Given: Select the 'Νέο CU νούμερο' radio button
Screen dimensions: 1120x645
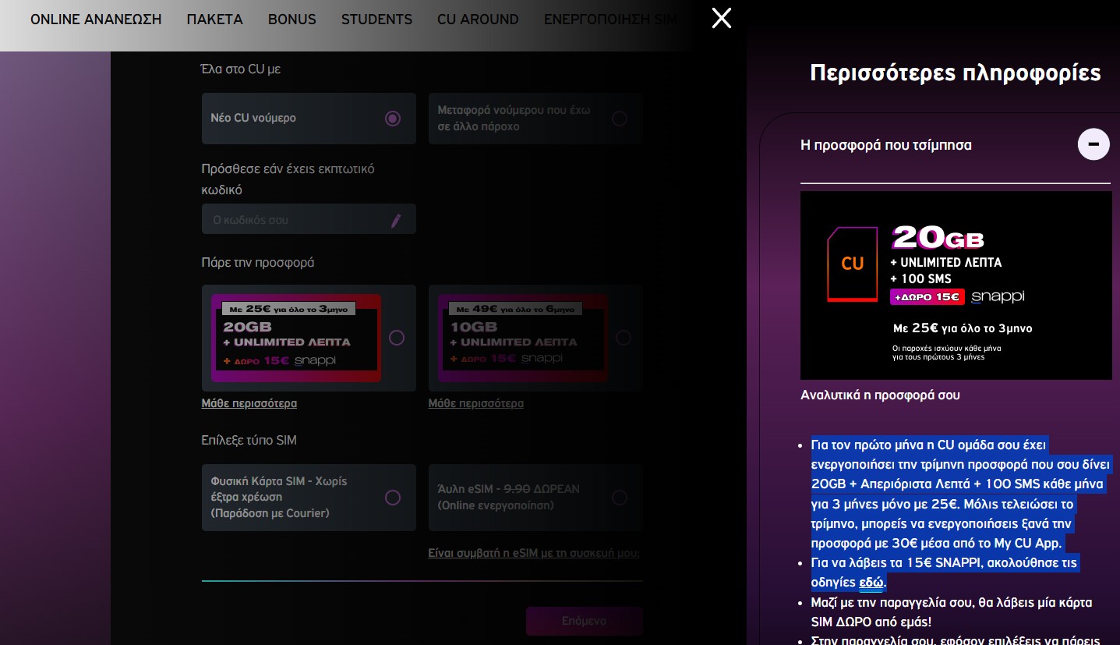Looking at the screenshot, I should 393,119.
